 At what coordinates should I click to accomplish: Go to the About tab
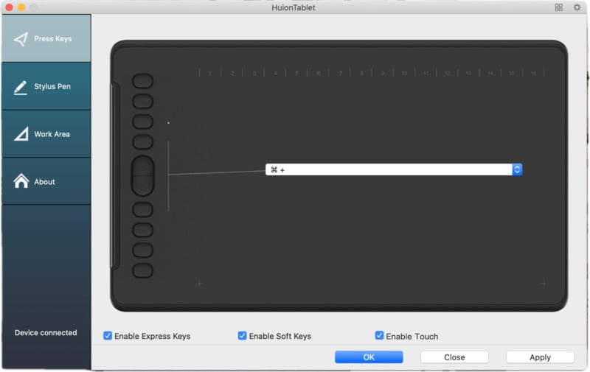point(46,182)
